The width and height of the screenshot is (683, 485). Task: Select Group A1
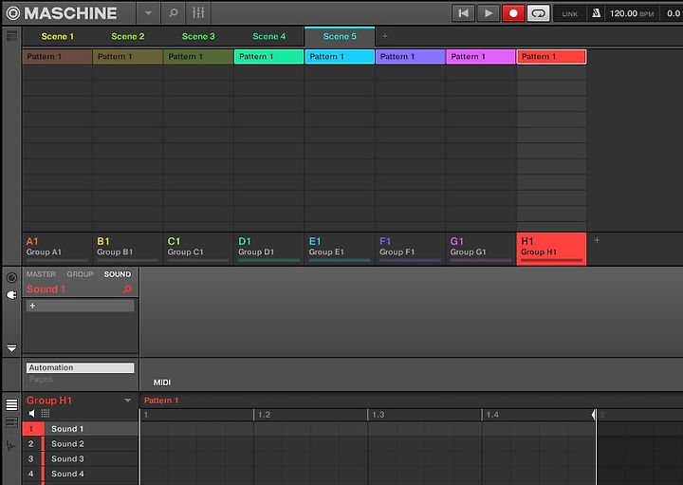(x=57, y=249)
